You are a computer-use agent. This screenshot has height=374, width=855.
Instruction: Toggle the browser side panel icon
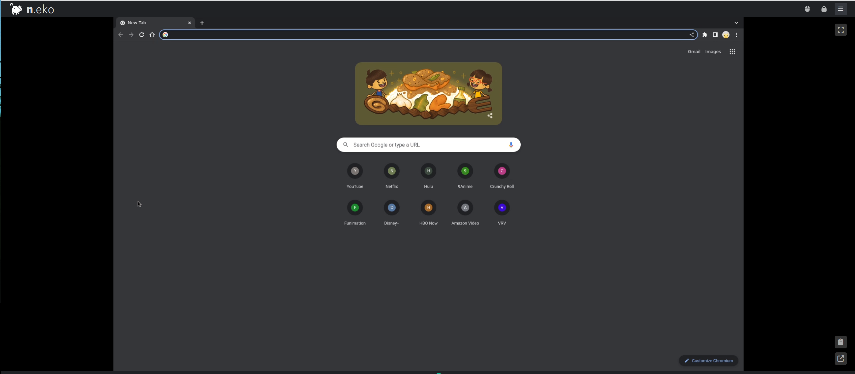coord(715,35)
